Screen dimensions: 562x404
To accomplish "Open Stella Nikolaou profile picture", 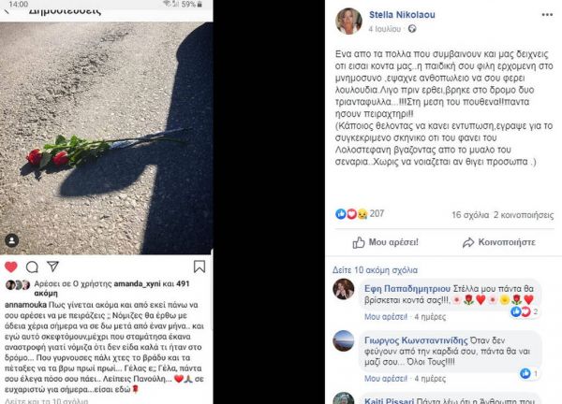I will 348,22.
